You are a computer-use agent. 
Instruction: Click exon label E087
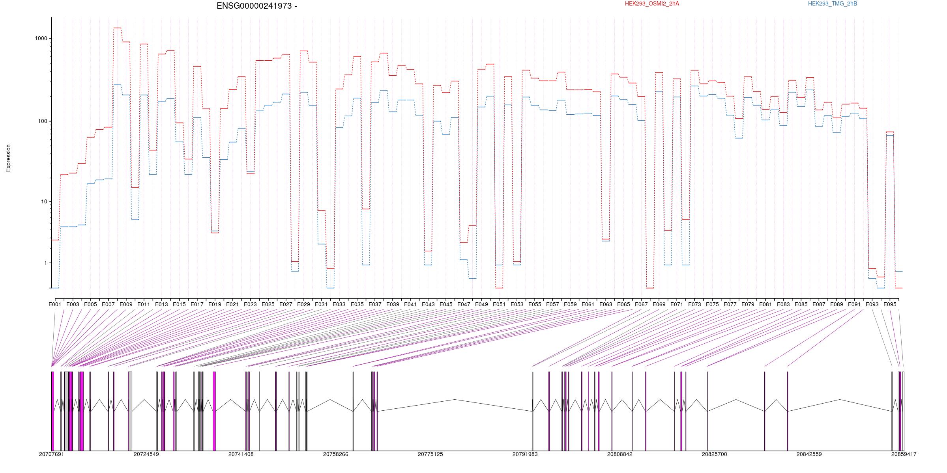coord(819,304)
